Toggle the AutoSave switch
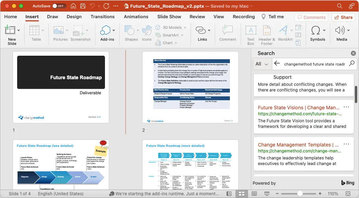The width and height of the screenshot is (359, 198). point(59,6)
